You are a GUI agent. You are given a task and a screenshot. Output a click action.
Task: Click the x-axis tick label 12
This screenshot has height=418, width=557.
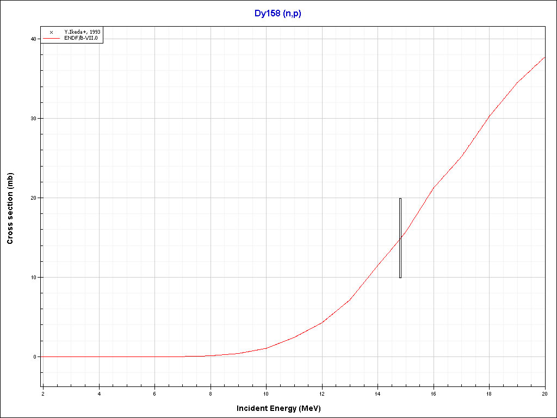[x=322, y=393]
